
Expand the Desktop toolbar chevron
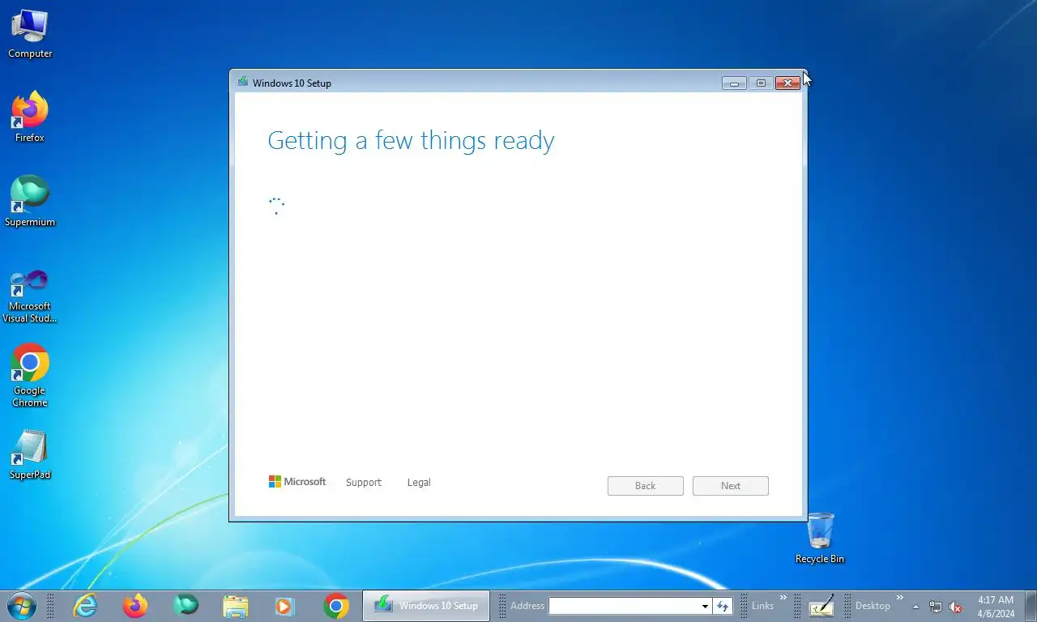point(899,598)
